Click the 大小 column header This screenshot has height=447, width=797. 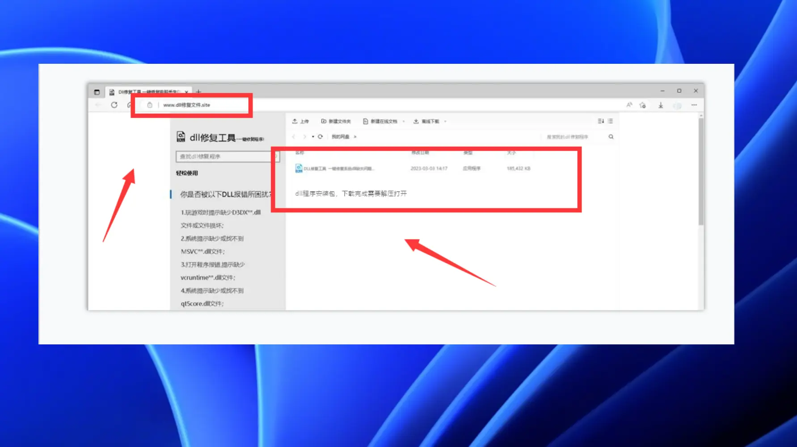(x=511, y=153)
